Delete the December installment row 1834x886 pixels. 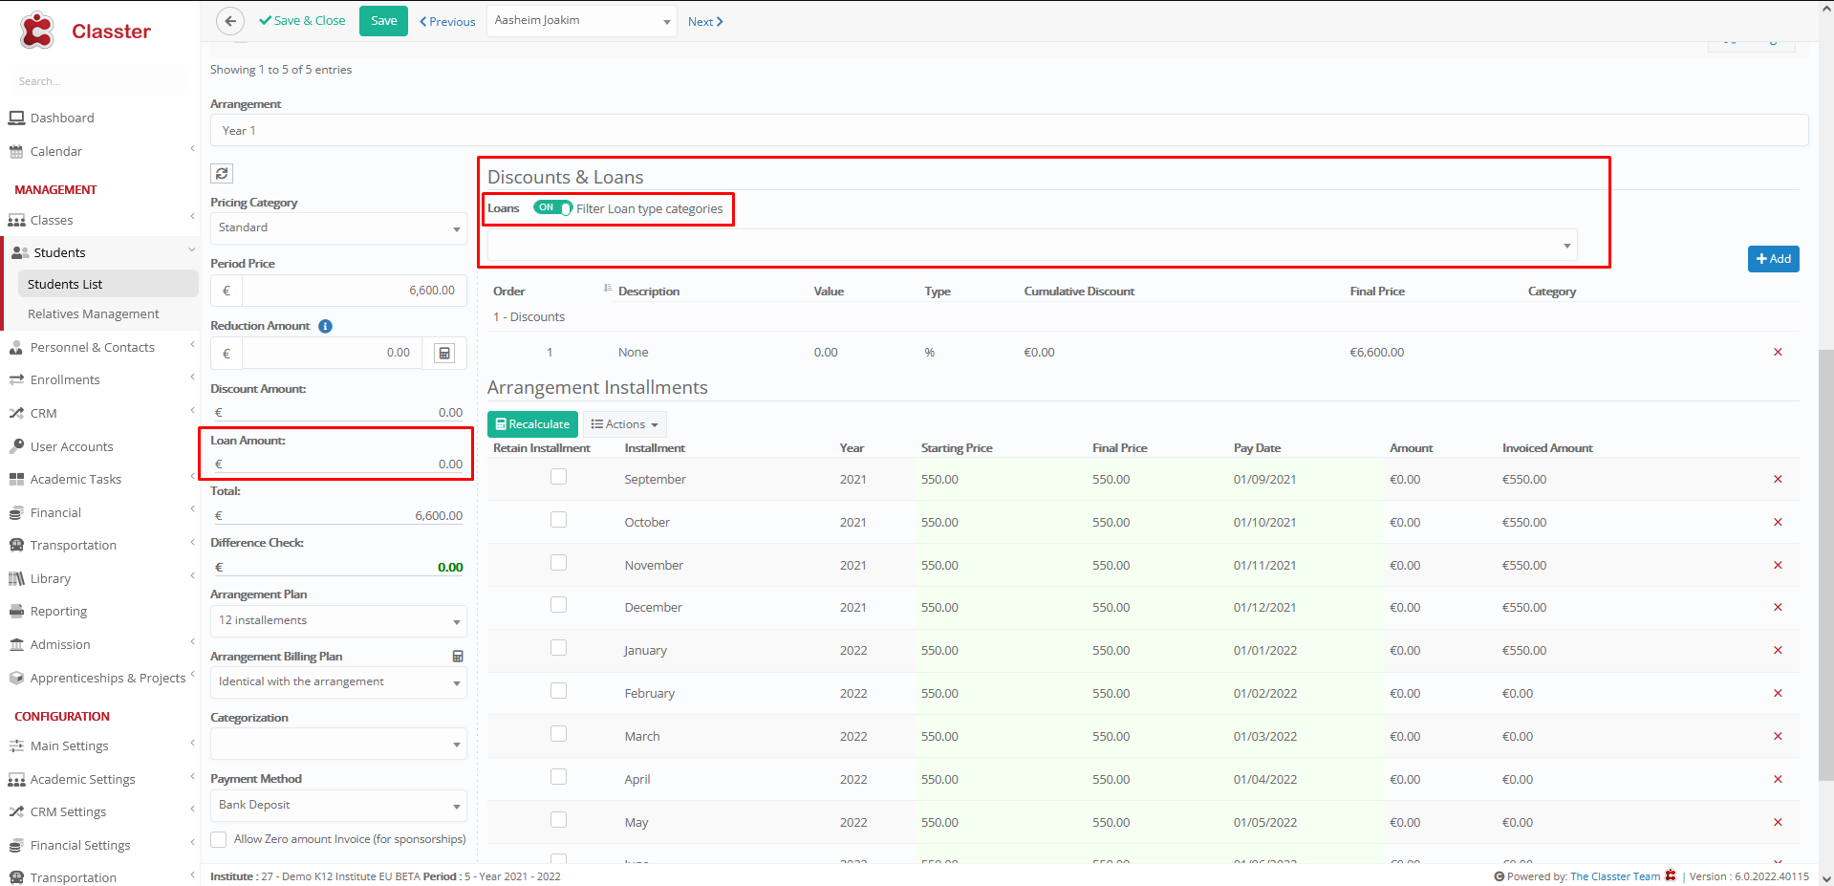[x=1778, y=607]
